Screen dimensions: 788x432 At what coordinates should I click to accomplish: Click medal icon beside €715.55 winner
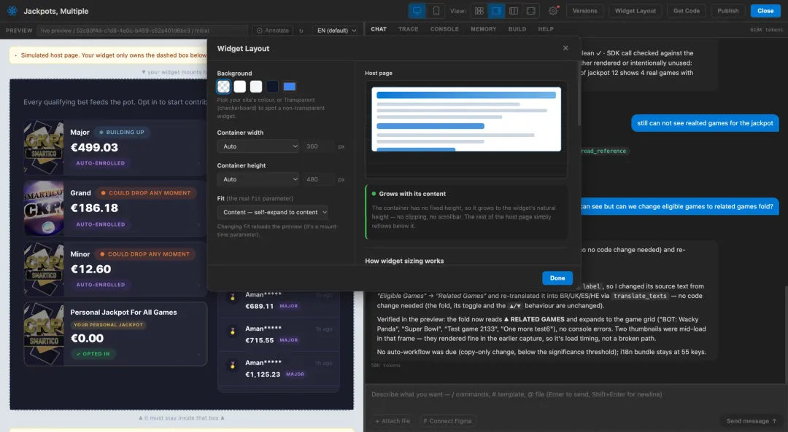click(x=232, y=331)
